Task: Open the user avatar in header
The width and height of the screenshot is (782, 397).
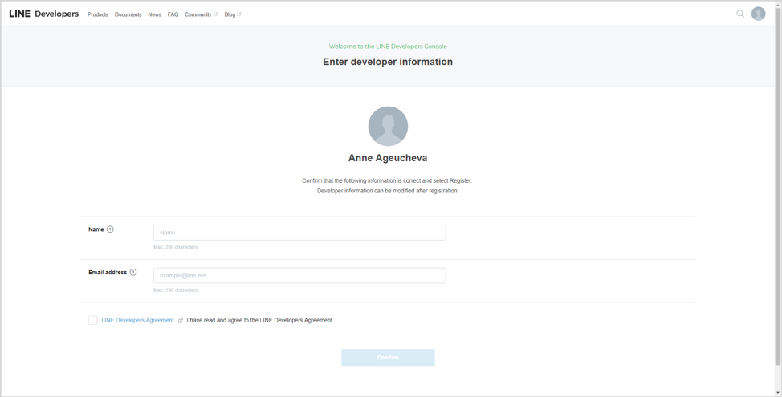Action: coord(758,14)
